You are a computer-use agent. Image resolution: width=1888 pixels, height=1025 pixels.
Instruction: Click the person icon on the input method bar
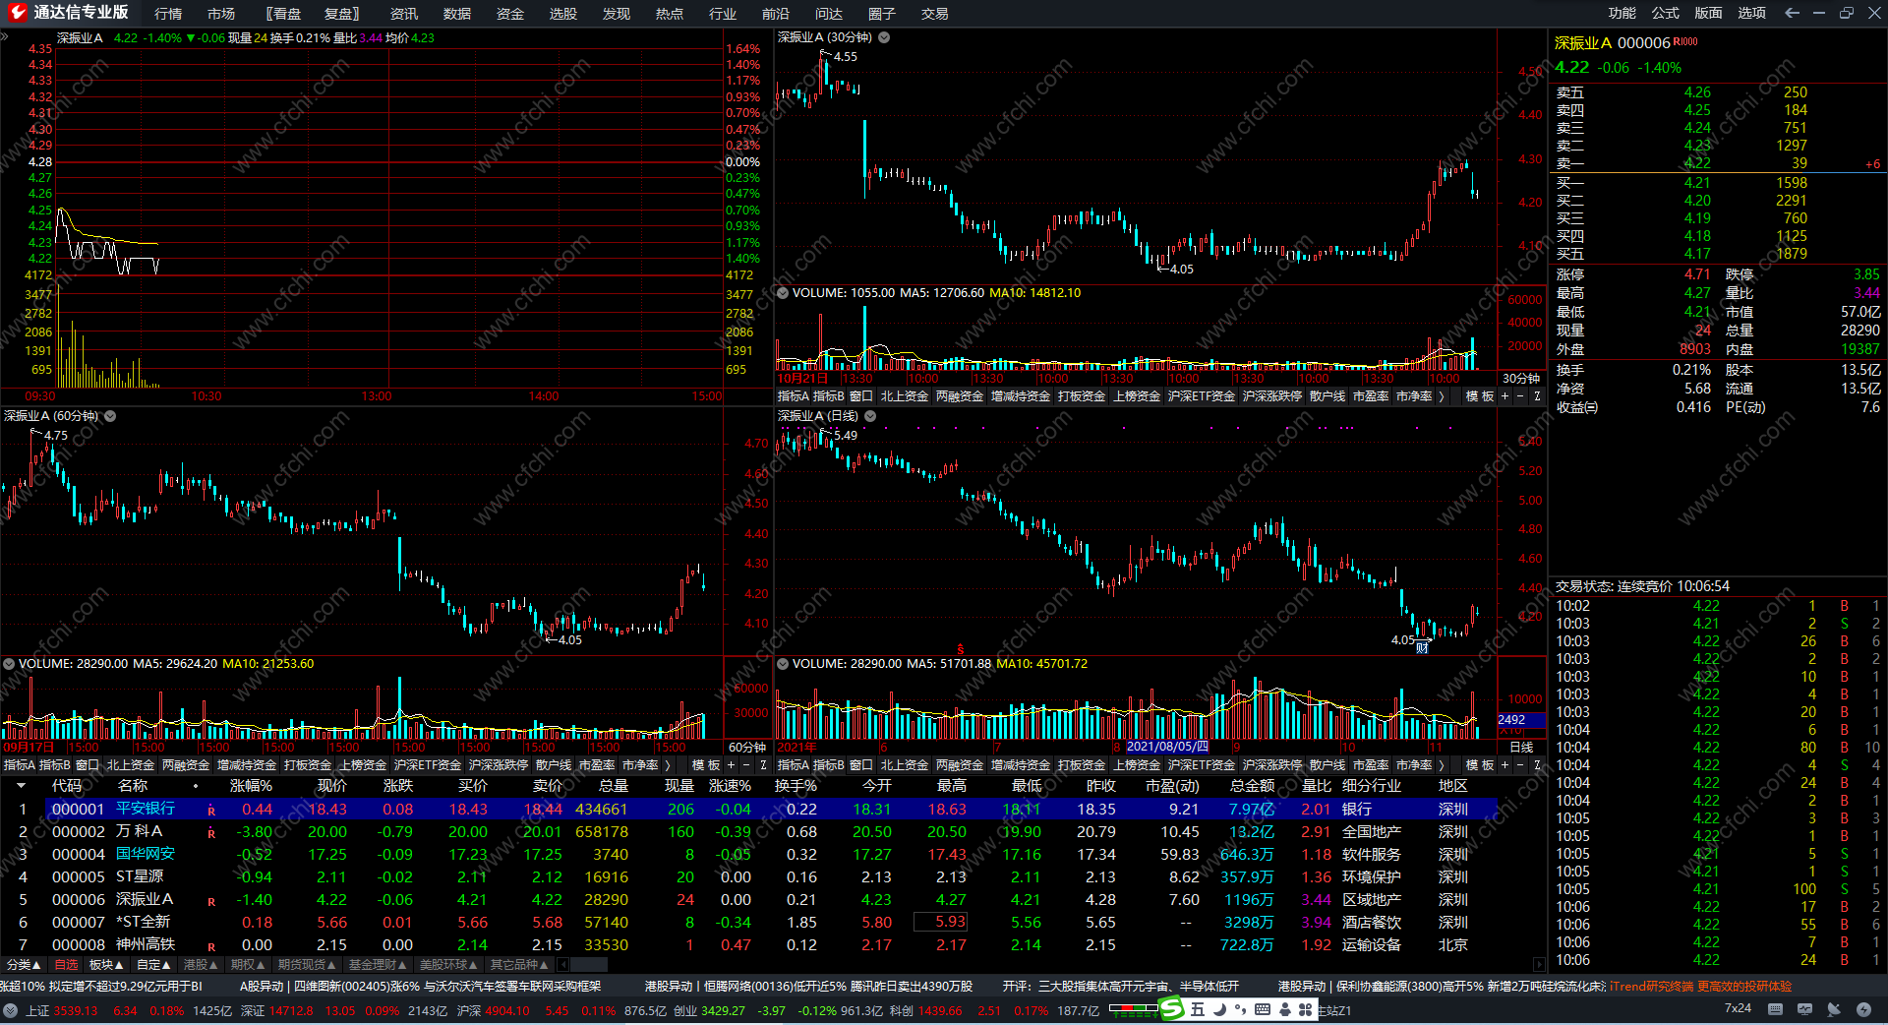pyautogui.click(x=1284, y=1009)
